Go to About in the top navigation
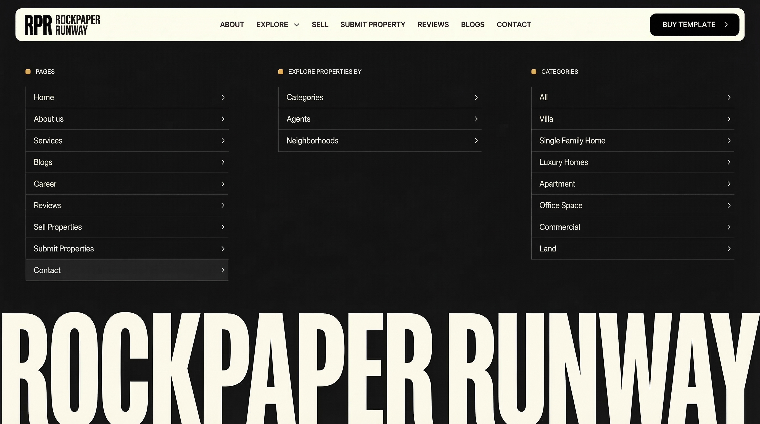Image resolution: width=760 pixels, height=424 pixels. tap(232, 25)
